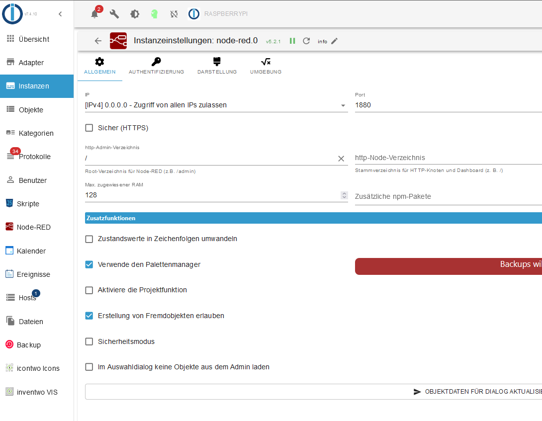Open icontwo Icons in the sidebar
Screen dimensions: 542x421
37,368
